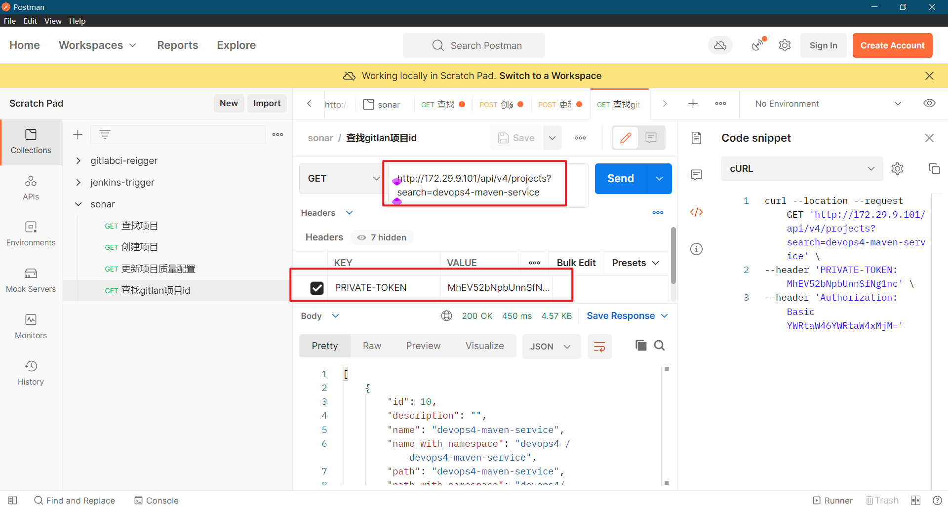This screenshot has width=948, height=508.
Task: Open the Help menu
Action: click(x=78, y=21)
